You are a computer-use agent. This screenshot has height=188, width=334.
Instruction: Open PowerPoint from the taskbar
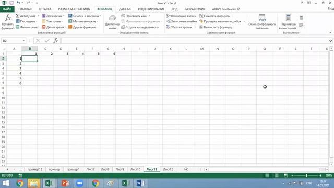pyautogui.click(x=65, y=183)
